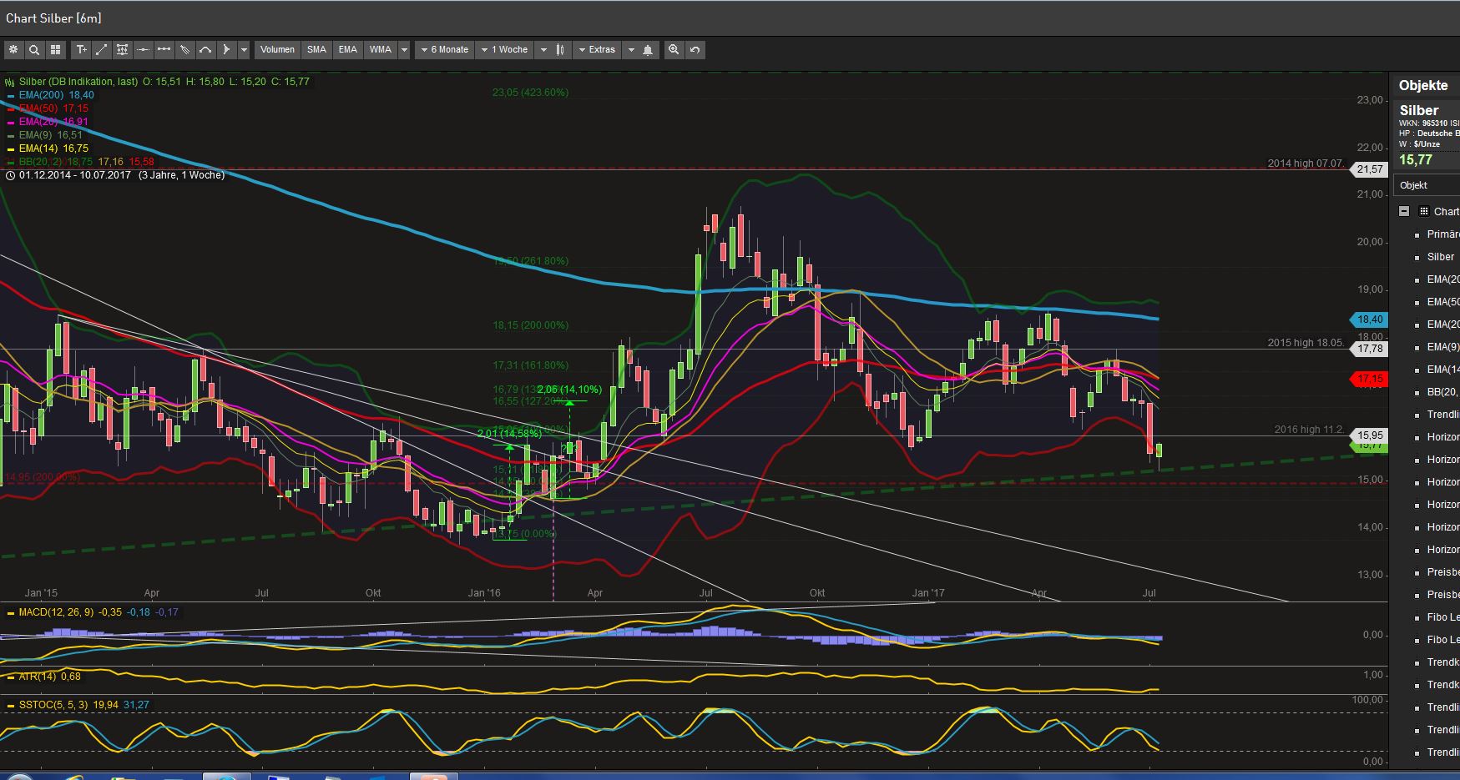The image size is (1460, 780).
Task: Click the zoom-in magnifier icon
Action: tap(674, 50)
